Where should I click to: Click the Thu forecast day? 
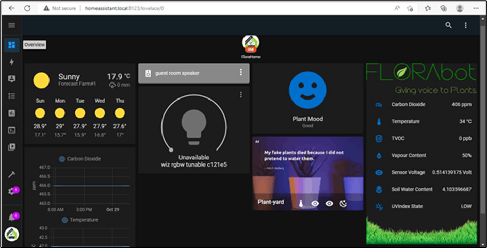tap(120, 118)
